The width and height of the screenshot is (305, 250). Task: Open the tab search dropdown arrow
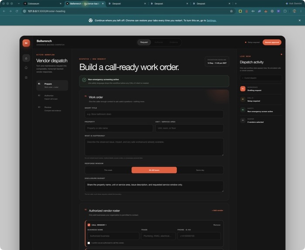[19, 3]
